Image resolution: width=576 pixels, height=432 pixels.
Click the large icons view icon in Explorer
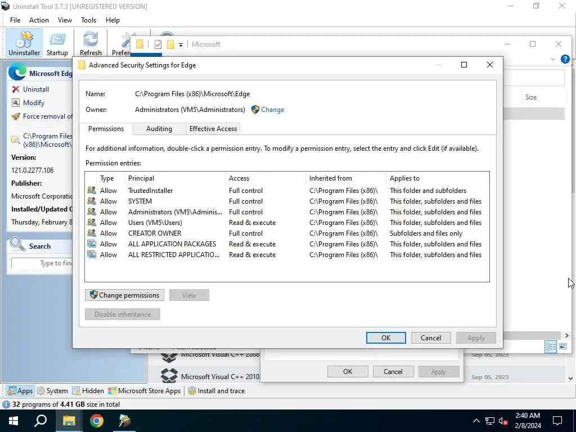click(562, 346)
